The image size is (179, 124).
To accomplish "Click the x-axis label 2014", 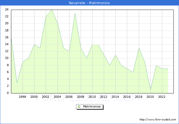I will tap(115, 97).
